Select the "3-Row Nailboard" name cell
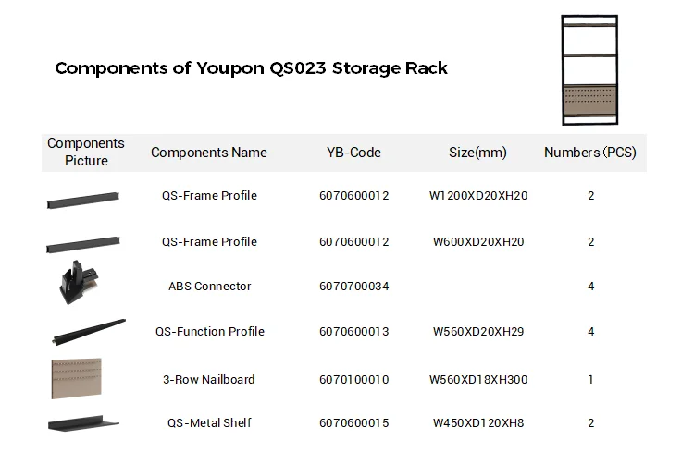The width and height of the screenshot is (694, 464). tap(208, 379)
